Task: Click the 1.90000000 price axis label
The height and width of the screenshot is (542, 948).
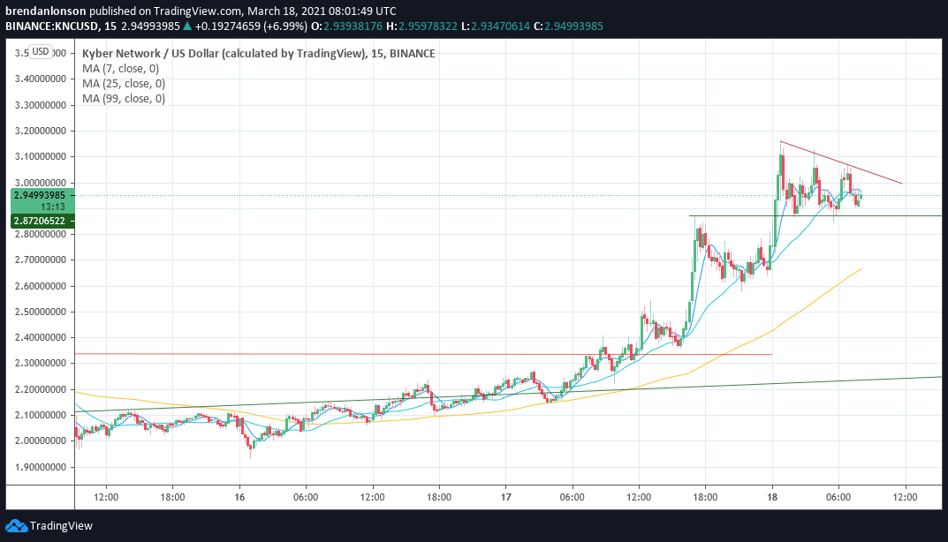Action: click(x=40, y=467)
